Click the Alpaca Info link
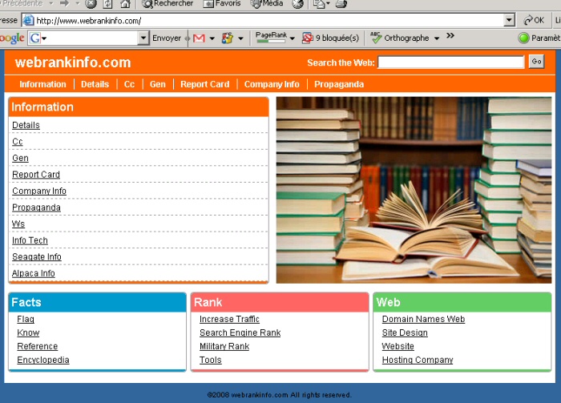Viewport: 561px width, 403px height. pyautogui.click(x=34, y=273)
